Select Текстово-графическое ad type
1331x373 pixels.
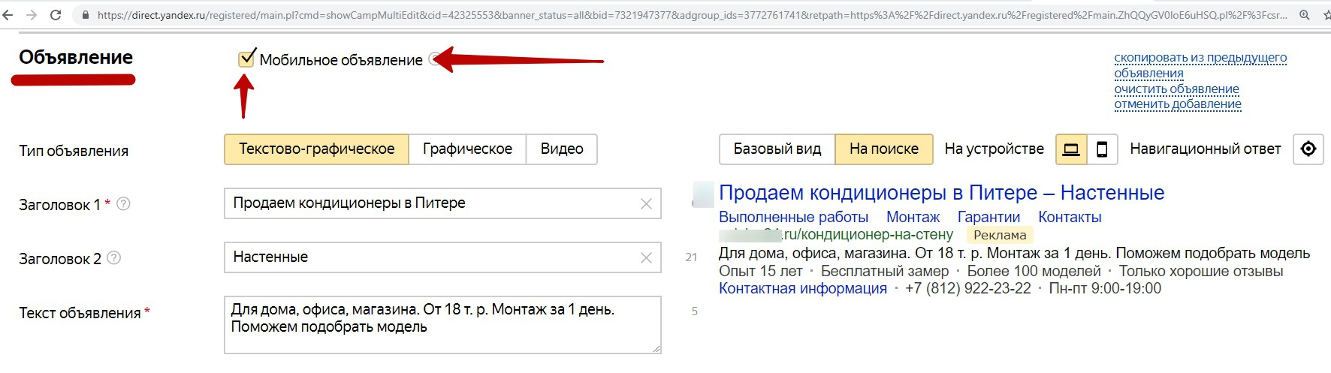pyautogui.click(x=317, y=149)
